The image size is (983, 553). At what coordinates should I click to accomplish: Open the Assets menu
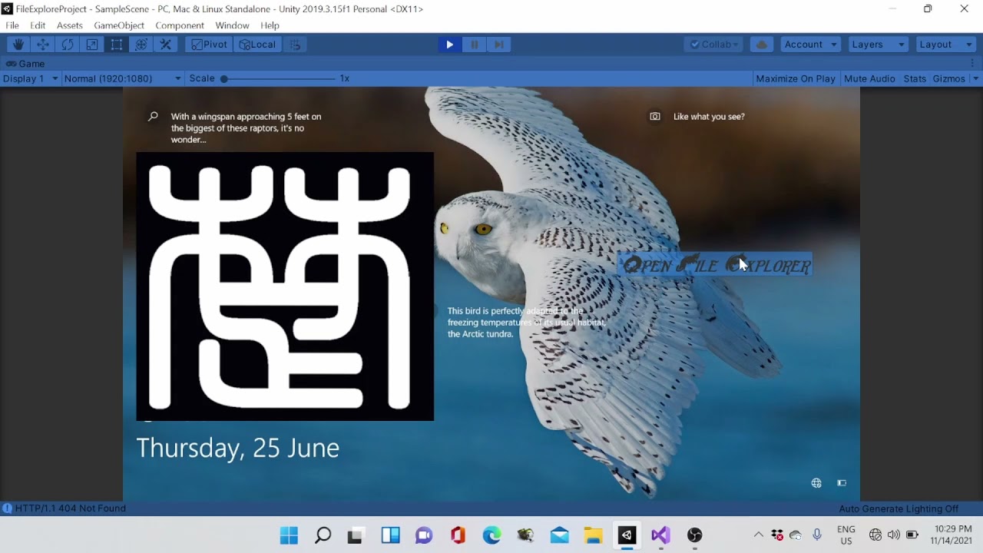pos(70,25)
